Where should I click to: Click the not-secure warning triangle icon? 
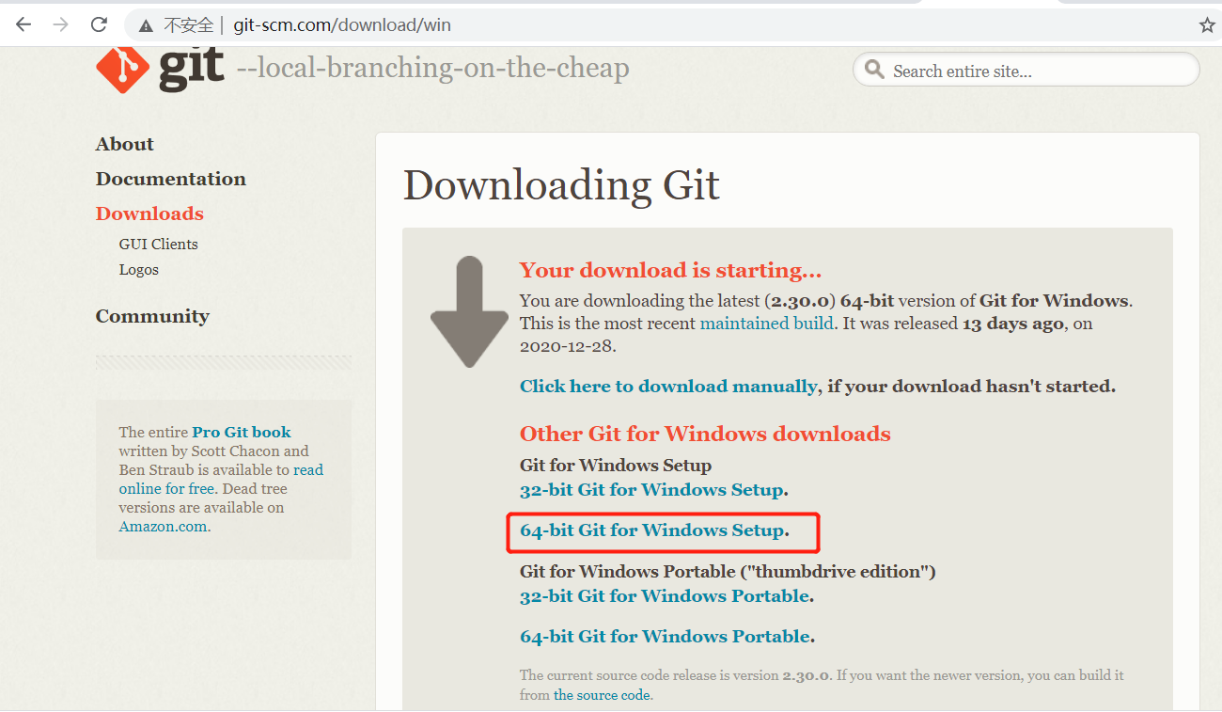tap(145, 25)
